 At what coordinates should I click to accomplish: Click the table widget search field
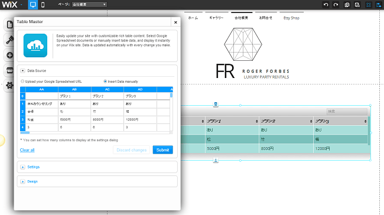(x=347, y=112)
